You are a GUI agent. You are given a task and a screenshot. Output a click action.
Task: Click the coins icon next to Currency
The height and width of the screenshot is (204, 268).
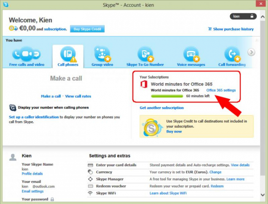[90, 172]
